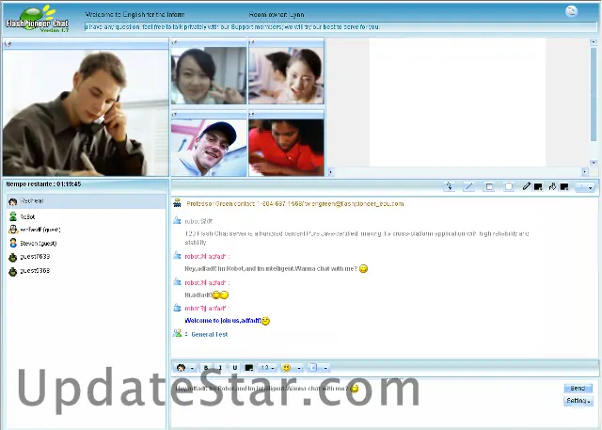Open the whiteboard pencil line color swatch
The image size is (602, 430).
pos(538,186)
